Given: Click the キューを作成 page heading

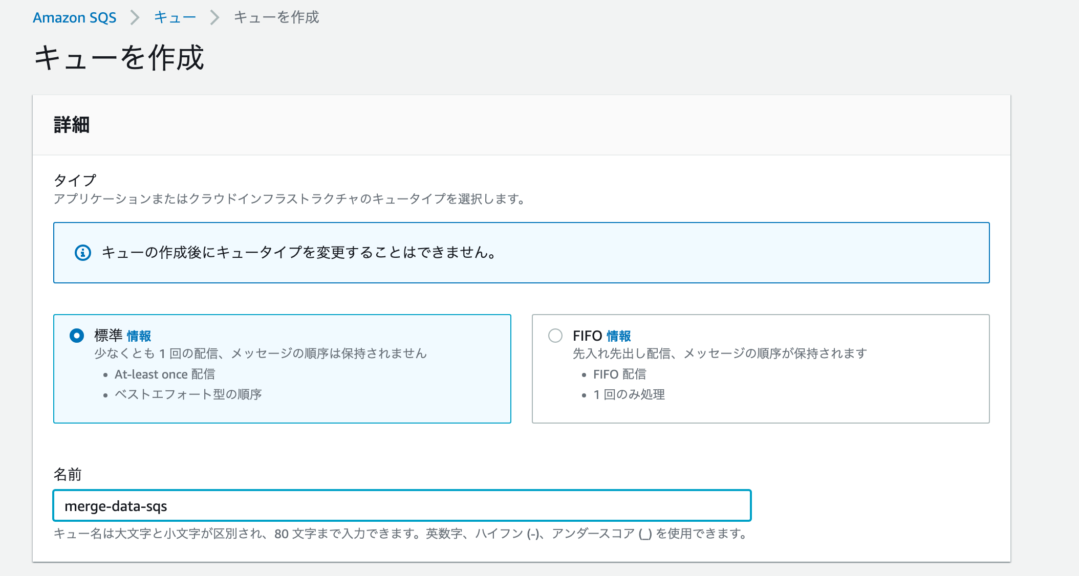Looking at the screenshot, I should pos(119,57).
